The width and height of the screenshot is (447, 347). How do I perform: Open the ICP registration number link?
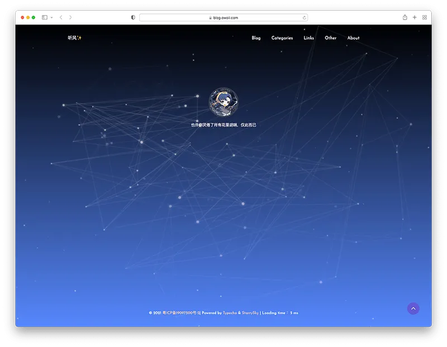pos(181,313)
